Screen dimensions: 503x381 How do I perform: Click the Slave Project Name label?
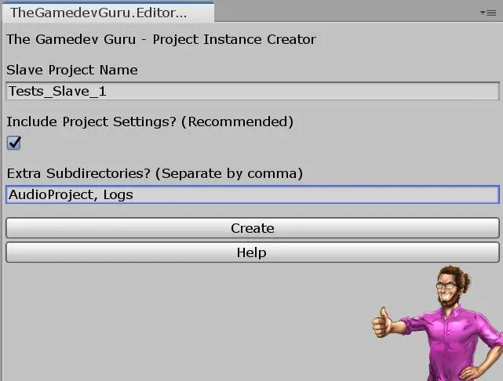click(72, 70)
